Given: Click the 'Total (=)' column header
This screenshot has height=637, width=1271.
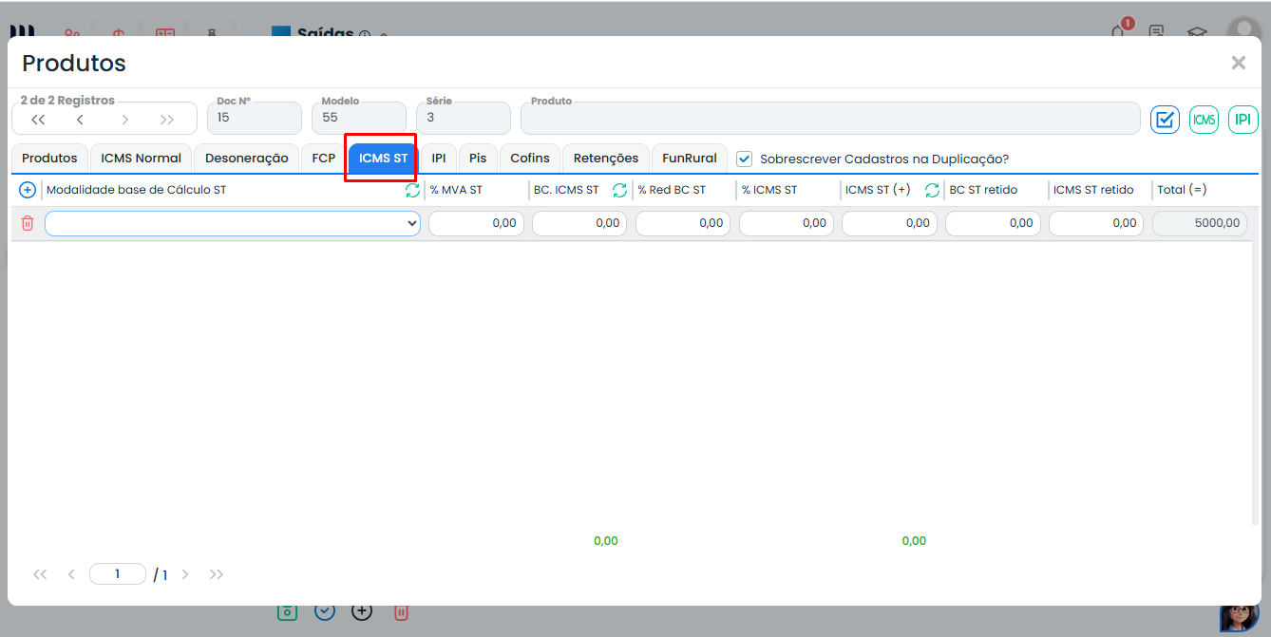Looking at the screenshot, I should [1182, 190].
